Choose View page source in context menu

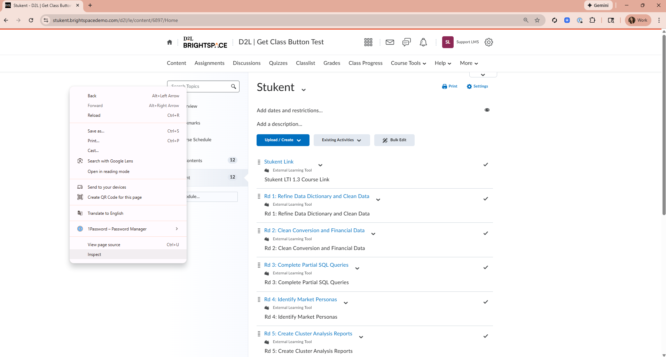tap(104, 245)
